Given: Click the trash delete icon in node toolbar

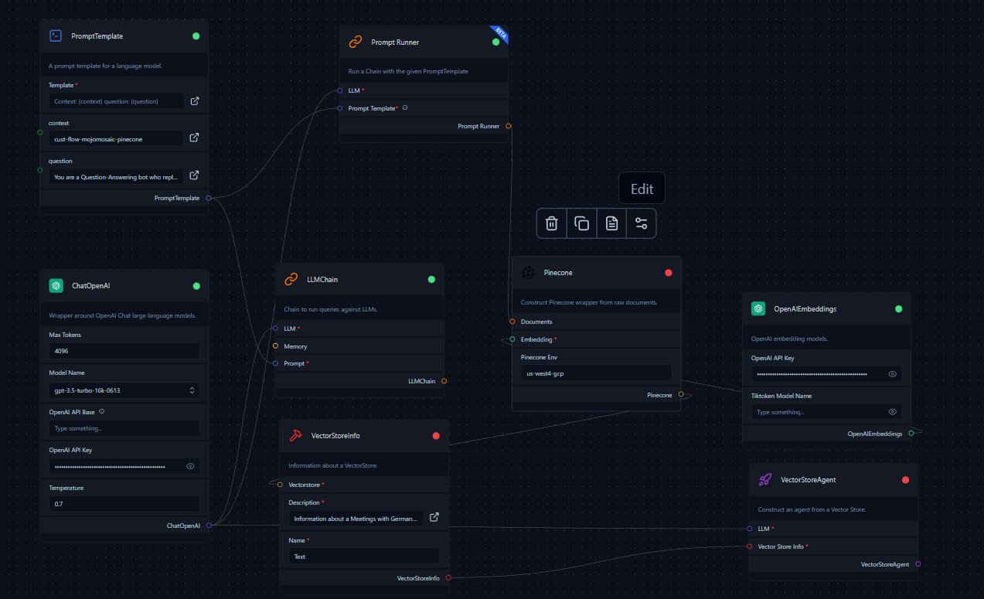Looking at the screenshot, I should pyautogui.click(x=552, y=223).
